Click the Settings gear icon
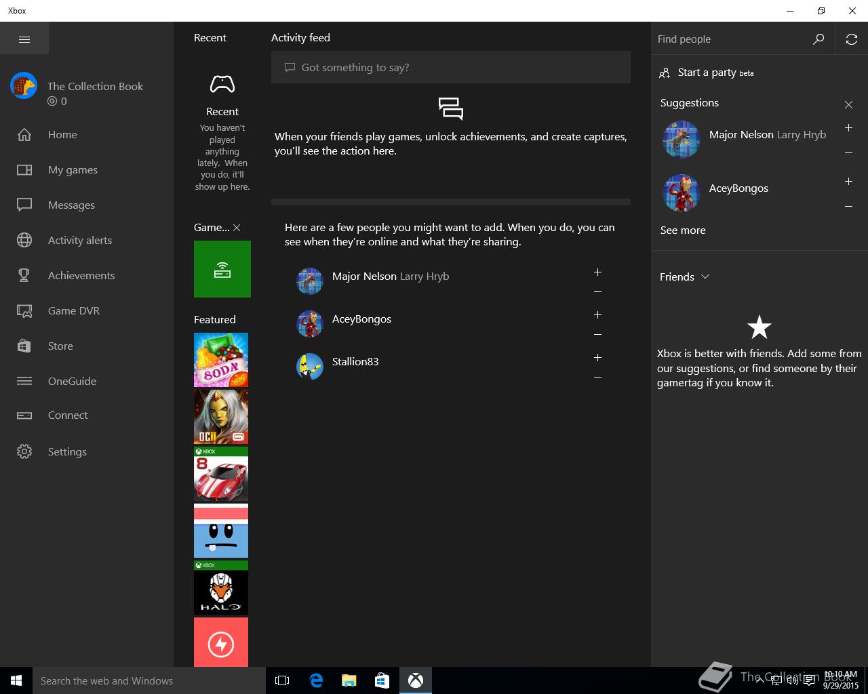The width and height of the screenshot is (868, 694). coord(24,451)
